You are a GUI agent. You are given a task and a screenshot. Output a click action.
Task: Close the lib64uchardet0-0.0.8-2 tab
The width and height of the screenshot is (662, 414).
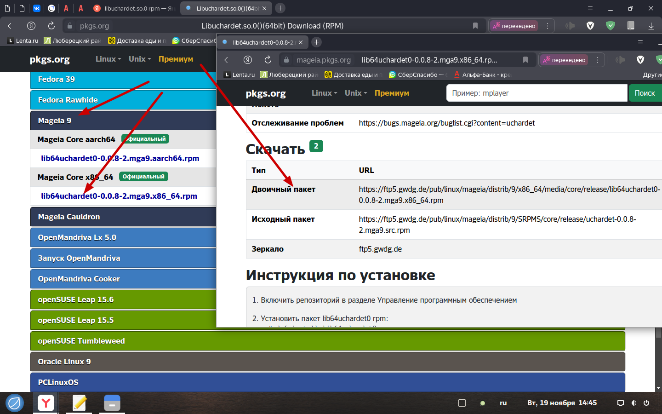coord(301,42)
